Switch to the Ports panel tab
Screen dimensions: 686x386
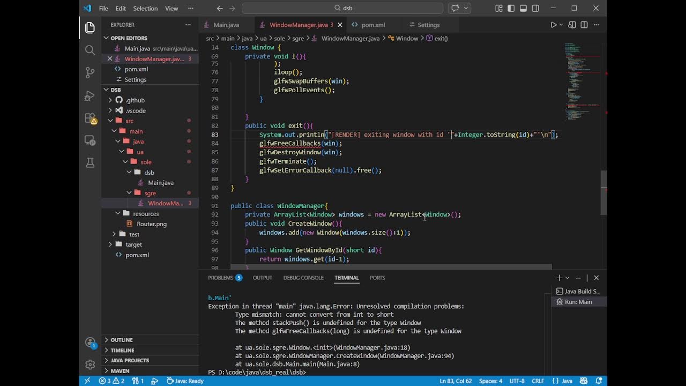(x=377, y=278)
